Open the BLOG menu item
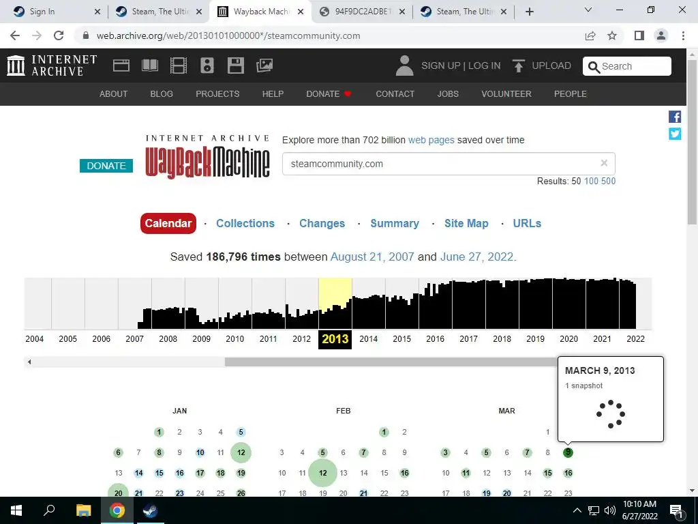 click(162, 94)
